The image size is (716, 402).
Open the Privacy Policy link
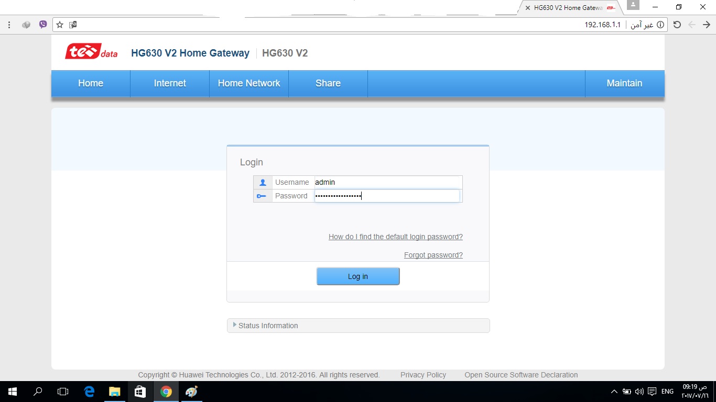[x=423, y=375]
